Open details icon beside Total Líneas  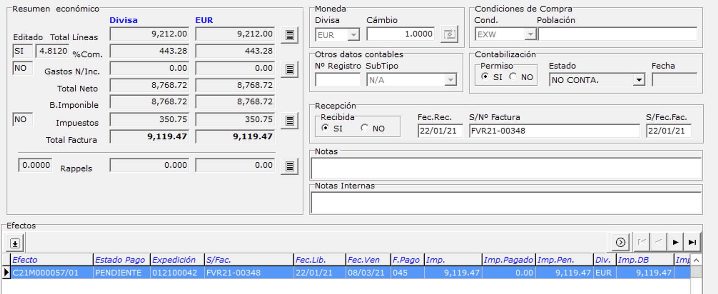tap(289, 35)
